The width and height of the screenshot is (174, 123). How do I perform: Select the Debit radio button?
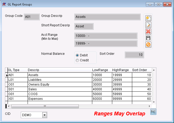(77, 55)
